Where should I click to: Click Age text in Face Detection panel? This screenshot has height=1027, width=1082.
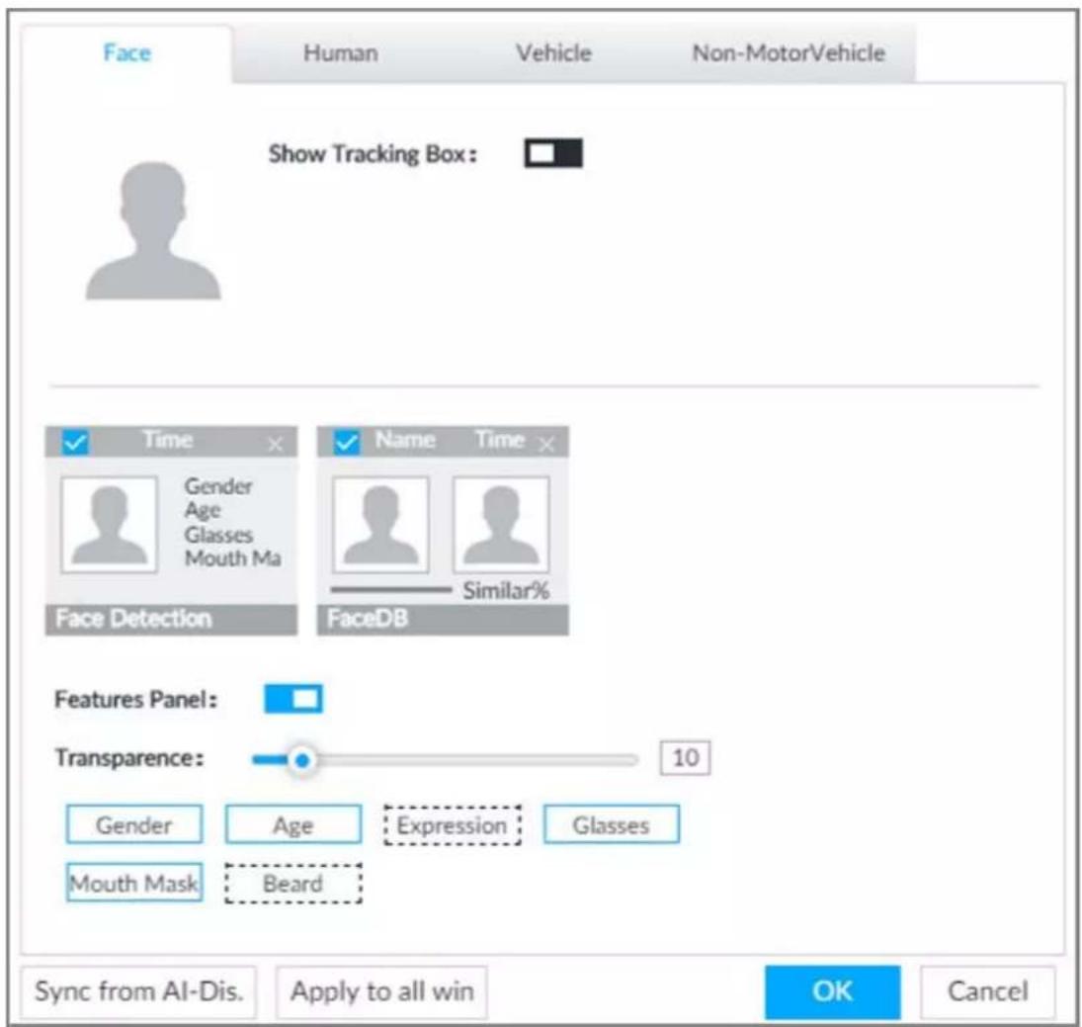coord(203,511)
